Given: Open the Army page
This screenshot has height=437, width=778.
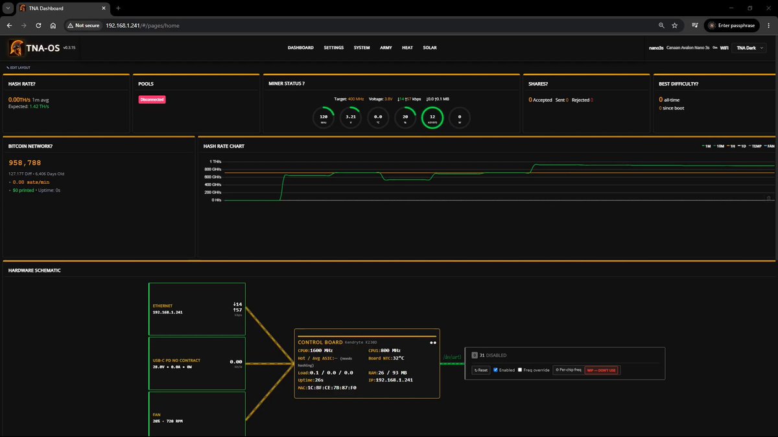Looking at the screenshot, I should (x=386, y=48).
